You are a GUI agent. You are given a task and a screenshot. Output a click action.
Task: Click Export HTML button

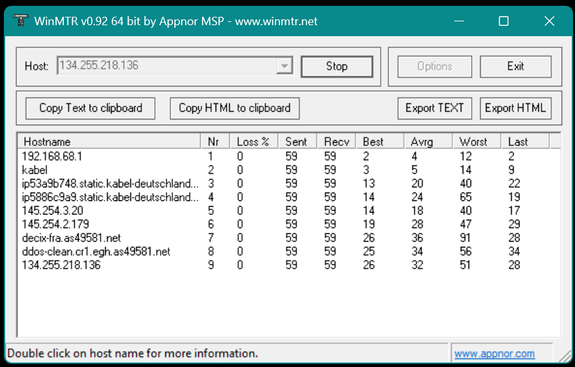point(515,108)
